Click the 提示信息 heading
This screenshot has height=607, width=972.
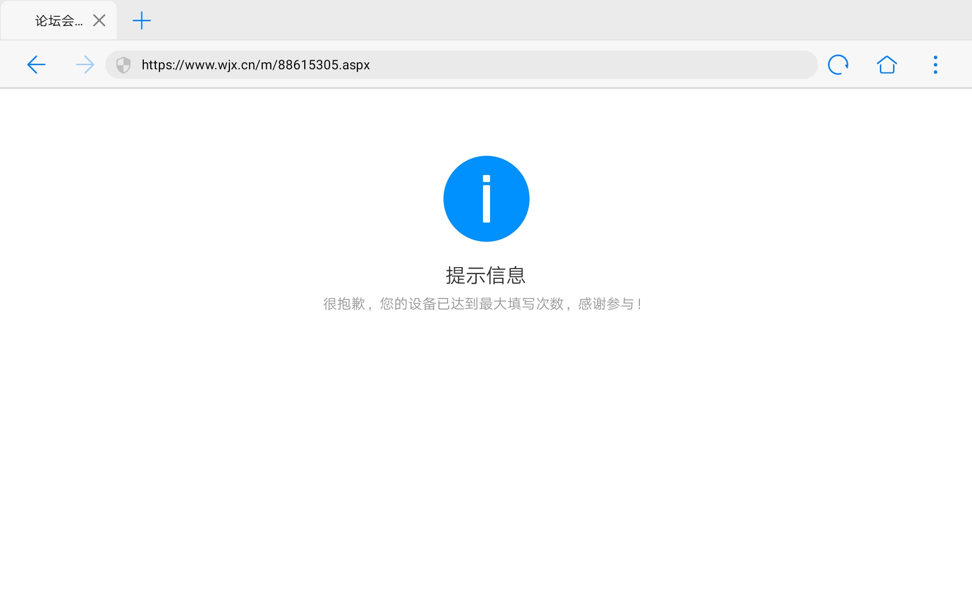pos(485,276)
